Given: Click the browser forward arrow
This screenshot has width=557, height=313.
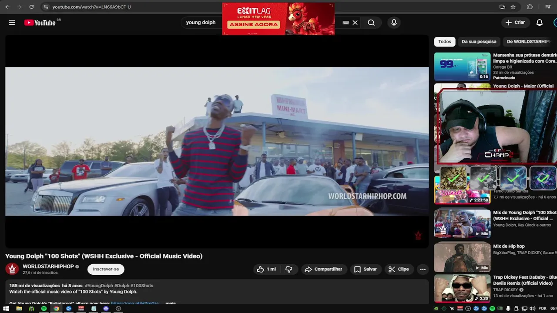Looking at the screenshot, I should 19,7.
